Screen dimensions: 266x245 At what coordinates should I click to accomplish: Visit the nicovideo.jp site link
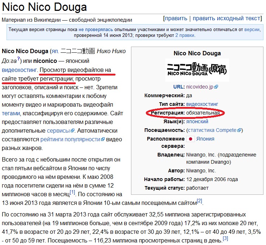coord(200,87)
